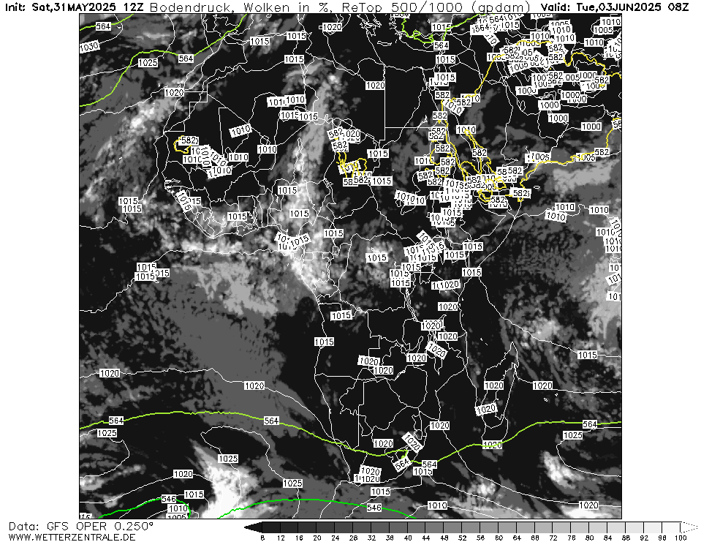The width and height of the screenshot is (701, 542).
Task: Click the ReTop 500/1000 (gpdam) title text
Action: click(x=436, y=7)
